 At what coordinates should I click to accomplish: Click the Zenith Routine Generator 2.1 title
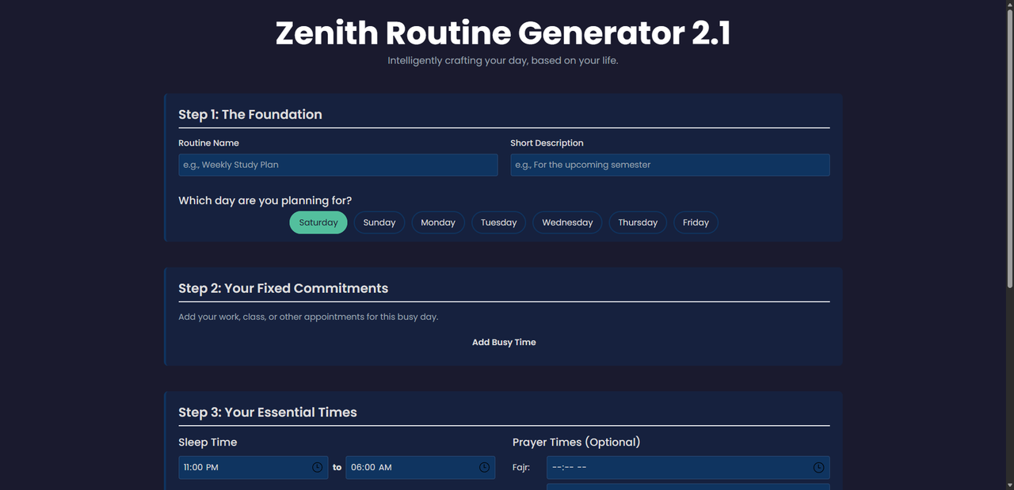(503, 33)
